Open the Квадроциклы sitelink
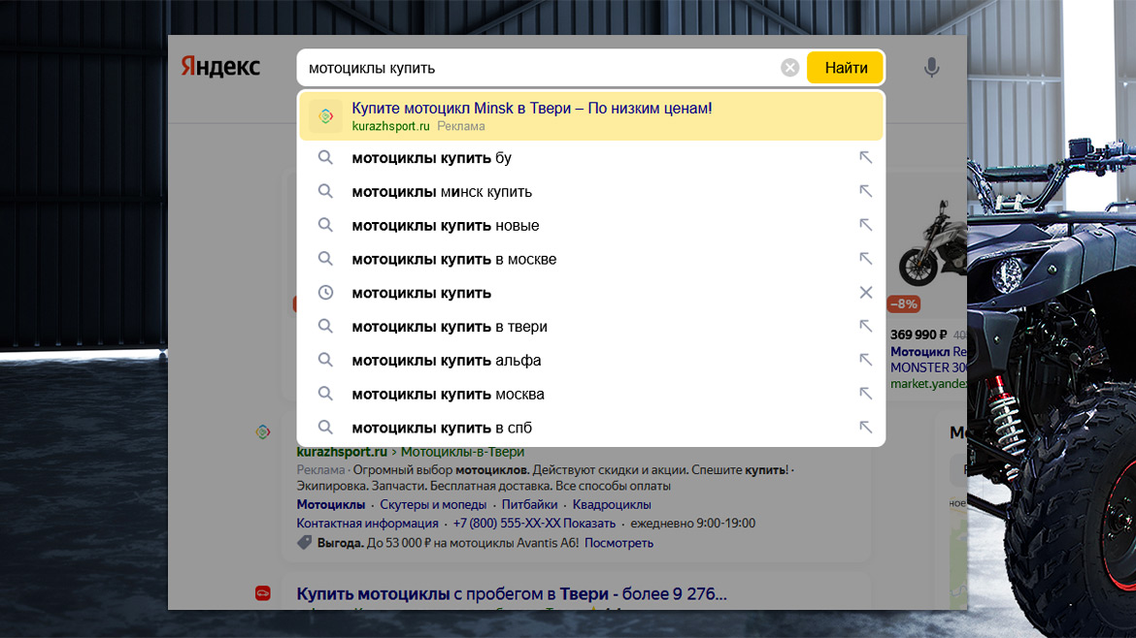 click(x=612, y=504)
